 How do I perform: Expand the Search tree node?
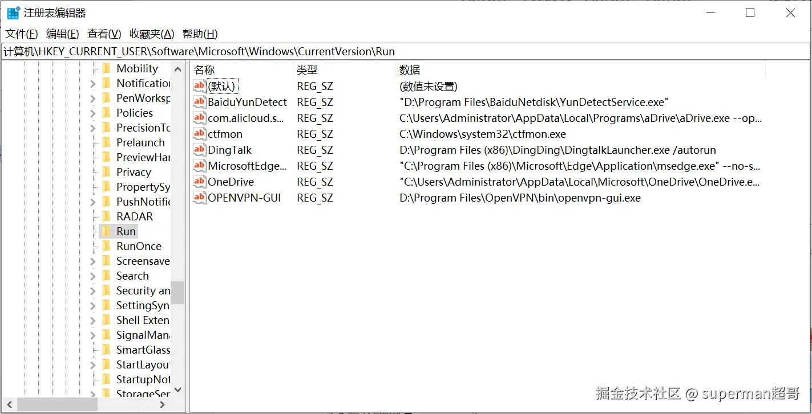pos(93,276)
